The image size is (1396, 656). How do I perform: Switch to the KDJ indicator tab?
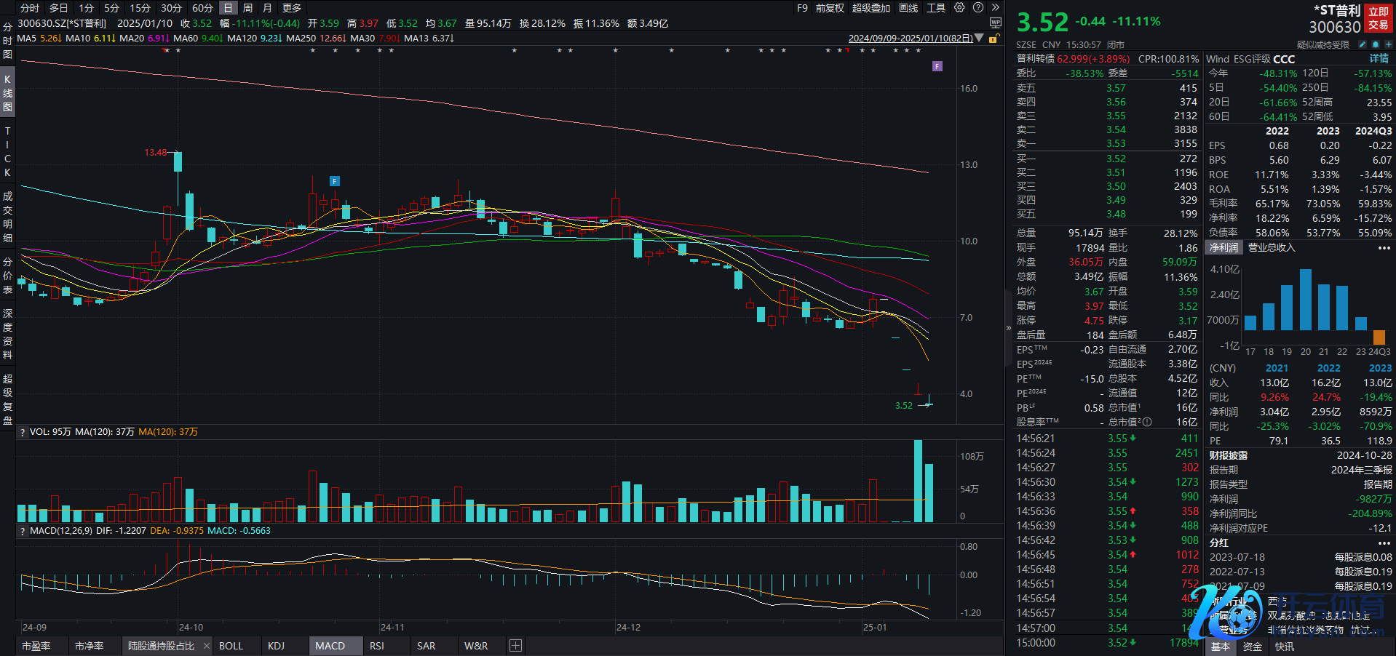276,646
